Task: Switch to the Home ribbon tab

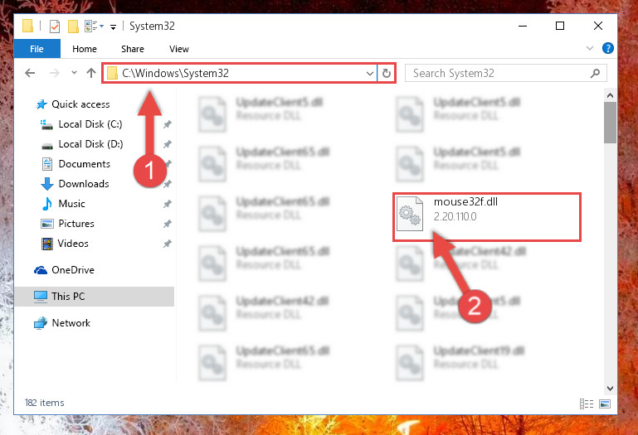Action: click(85, 49)
